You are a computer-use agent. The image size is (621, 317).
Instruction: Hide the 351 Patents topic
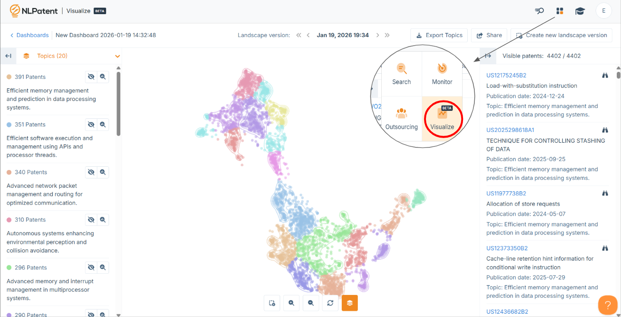pyautogui.click(x=91, y=124)
